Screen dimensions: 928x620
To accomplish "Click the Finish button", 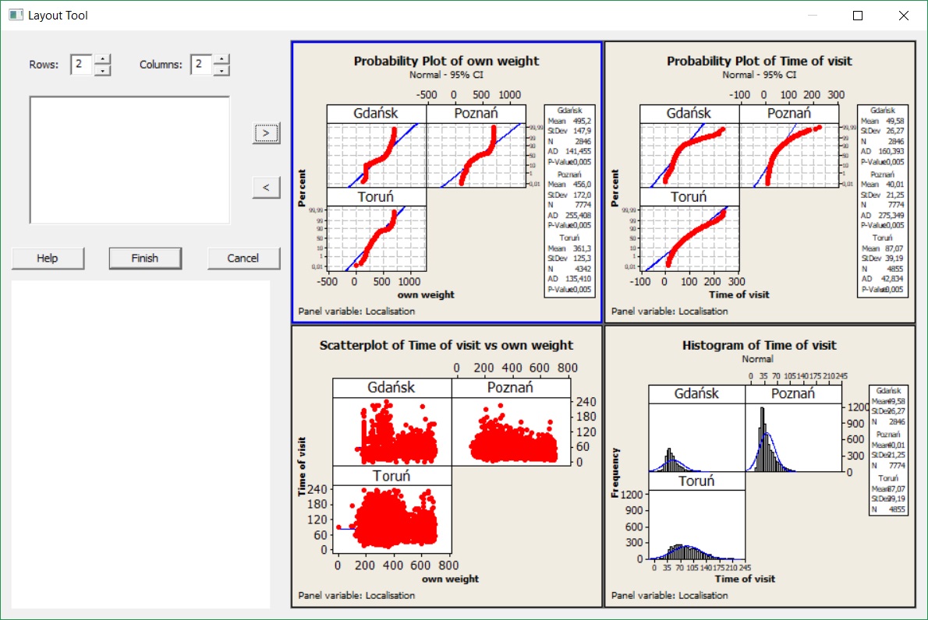I will 145,258.
